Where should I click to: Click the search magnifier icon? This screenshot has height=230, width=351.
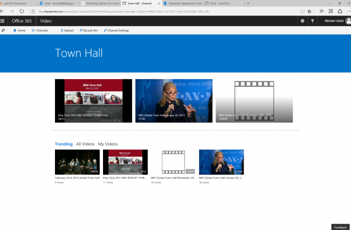click(3, 30)
